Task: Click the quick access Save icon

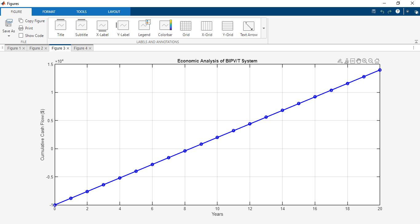Action: (374, 11)
